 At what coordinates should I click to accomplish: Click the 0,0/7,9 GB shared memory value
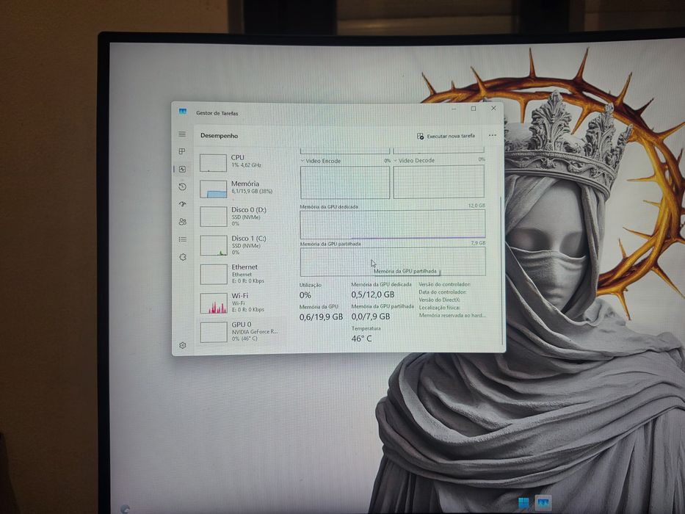(x=371, y=316)
